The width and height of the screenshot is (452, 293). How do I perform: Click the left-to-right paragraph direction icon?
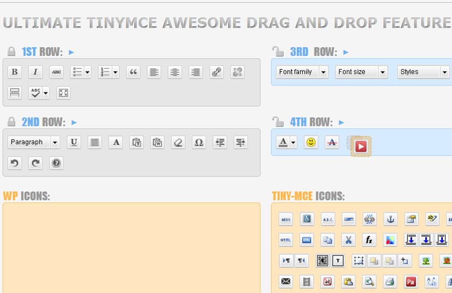286,261
